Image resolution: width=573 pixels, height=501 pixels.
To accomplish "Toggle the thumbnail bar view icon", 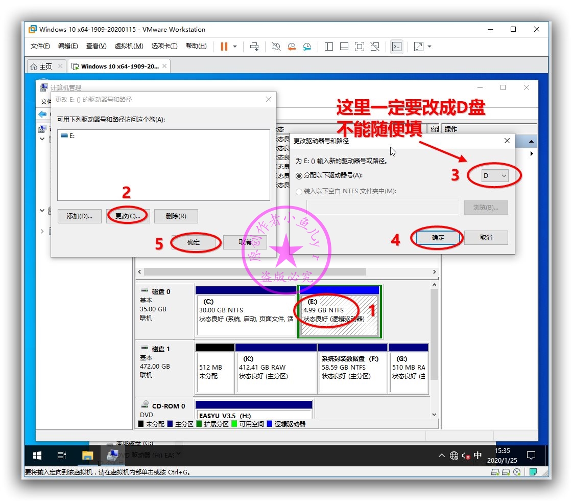I will 344,47.
